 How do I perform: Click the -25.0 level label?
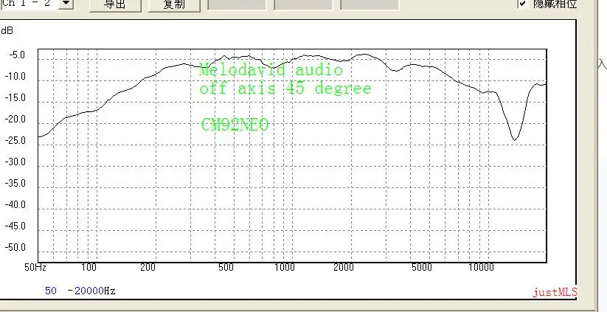click(x=15, y=141)
